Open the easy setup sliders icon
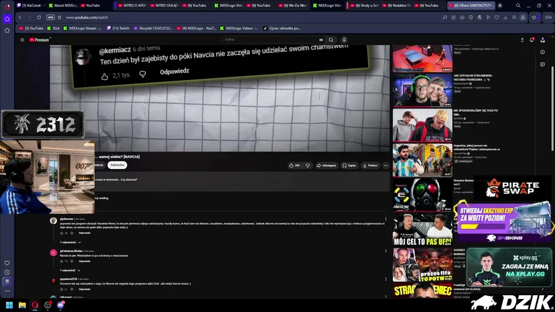 click(x=514, y=18)
